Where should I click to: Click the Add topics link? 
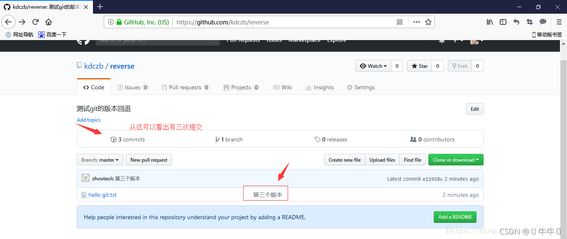click(88, 120)
